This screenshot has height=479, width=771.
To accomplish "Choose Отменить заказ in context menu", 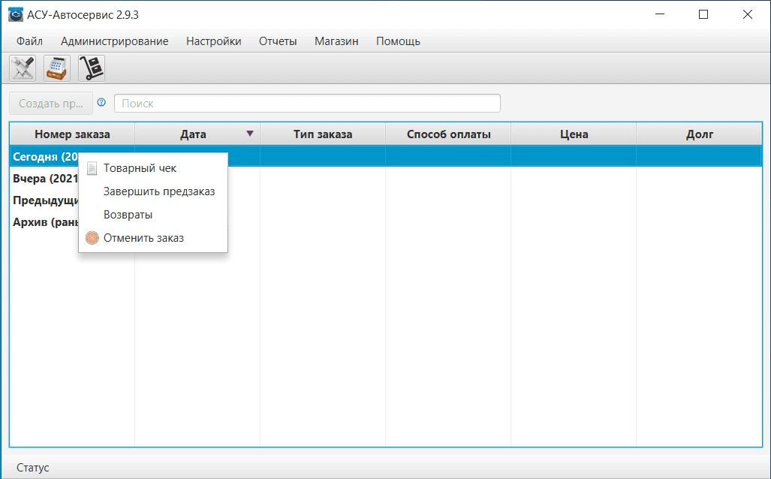I will (x=153, y=238).
